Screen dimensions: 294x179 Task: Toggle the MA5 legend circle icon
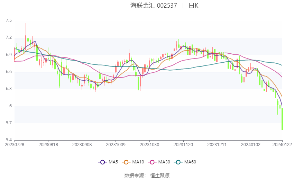pyautogui.click(x=102, y=162)
